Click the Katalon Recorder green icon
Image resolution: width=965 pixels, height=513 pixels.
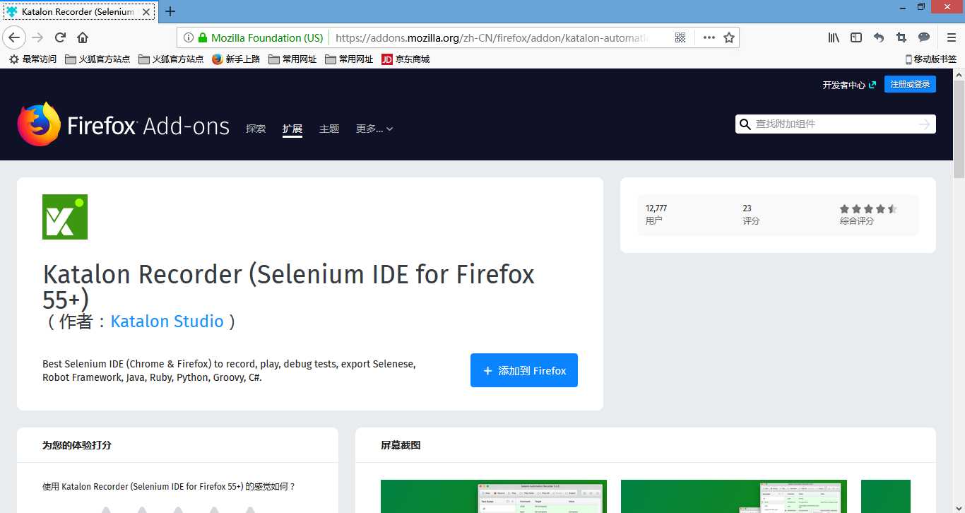click(x=65, y=217)
